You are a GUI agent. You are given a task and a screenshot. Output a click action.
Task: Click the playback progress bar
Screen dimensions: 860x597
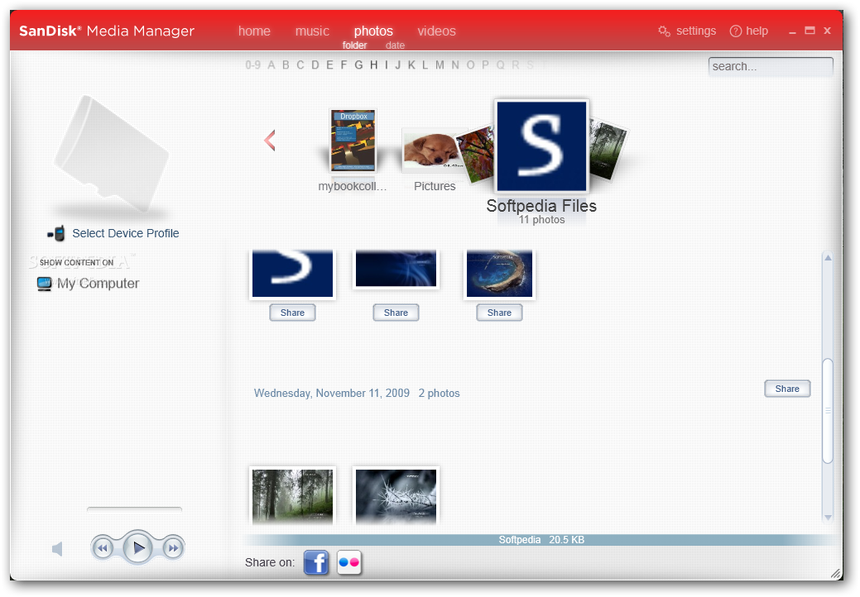click(x=134, y=509)
